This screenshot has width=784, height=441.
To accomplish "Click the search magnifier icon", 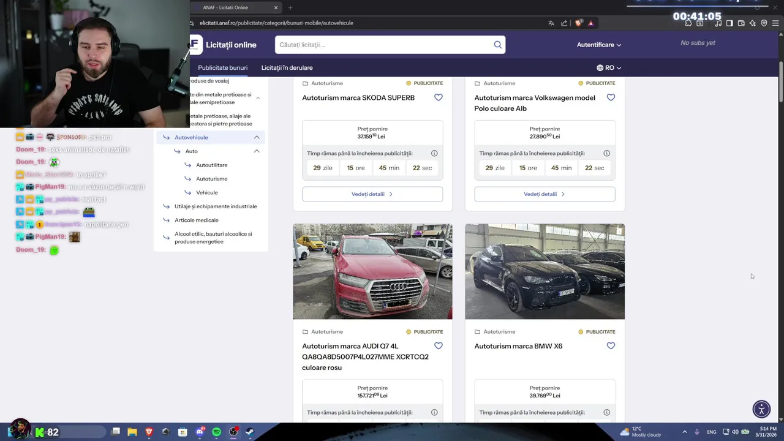I will [498, 45].
